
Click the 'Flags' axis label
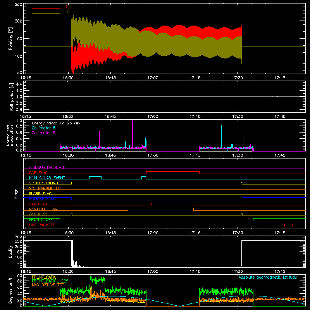(x=15, y=193)
